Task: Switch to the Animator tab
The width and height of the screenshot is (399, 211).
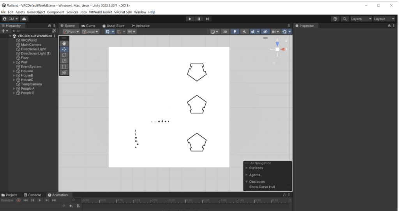Action: 141,26
